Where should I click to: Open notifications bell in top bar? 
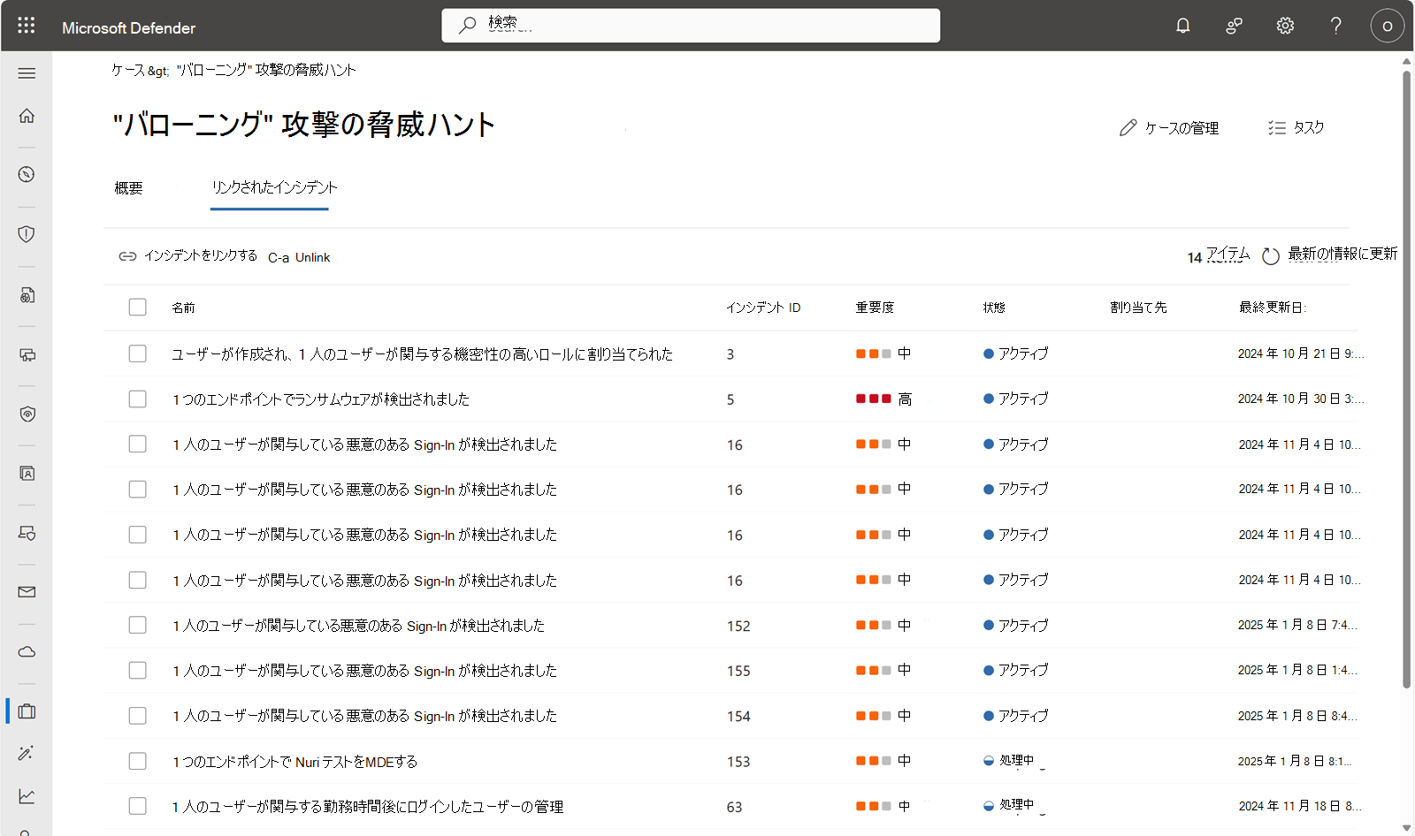click(x=1182, y=26)
